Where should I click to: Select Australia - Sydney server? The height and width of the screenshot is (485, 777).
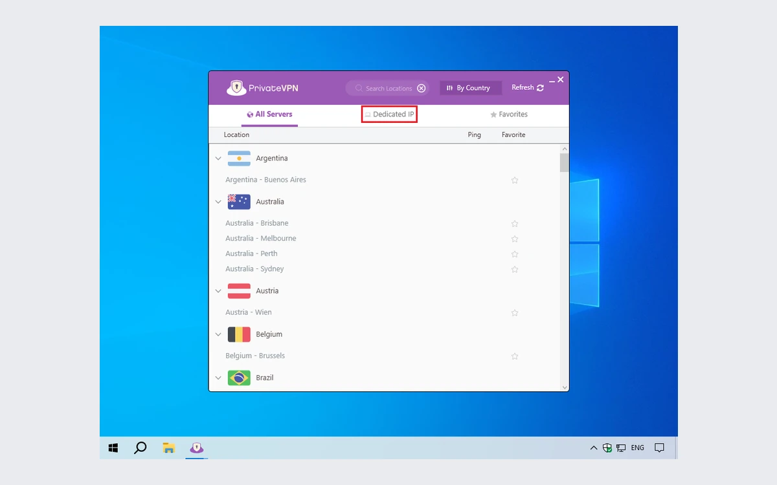(x=254, y=269)
